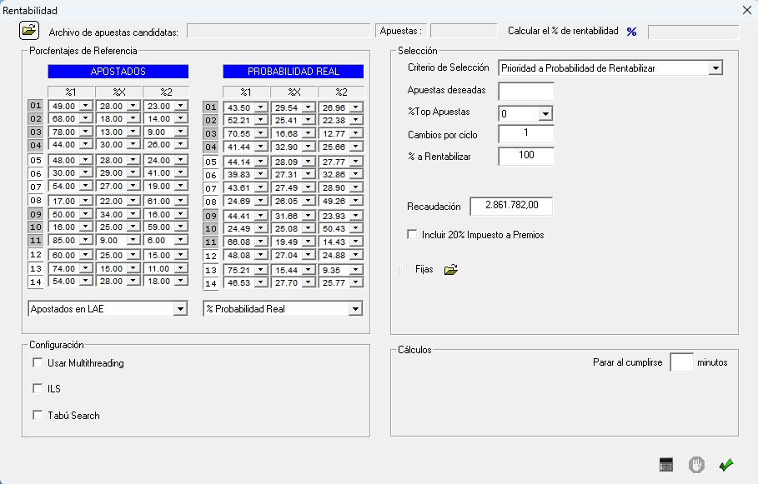Select Apostados value 74.00 in row 13

point(64,268)
